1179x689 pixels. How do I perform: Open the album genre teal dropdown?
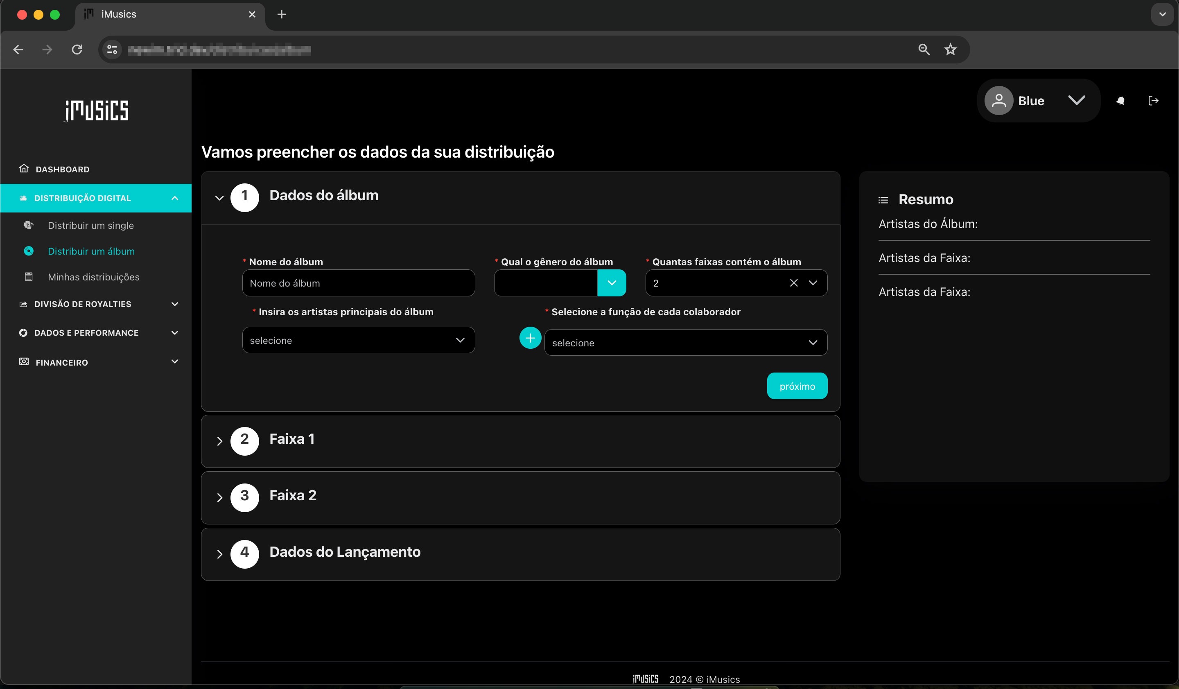click(x=612, y=283)
